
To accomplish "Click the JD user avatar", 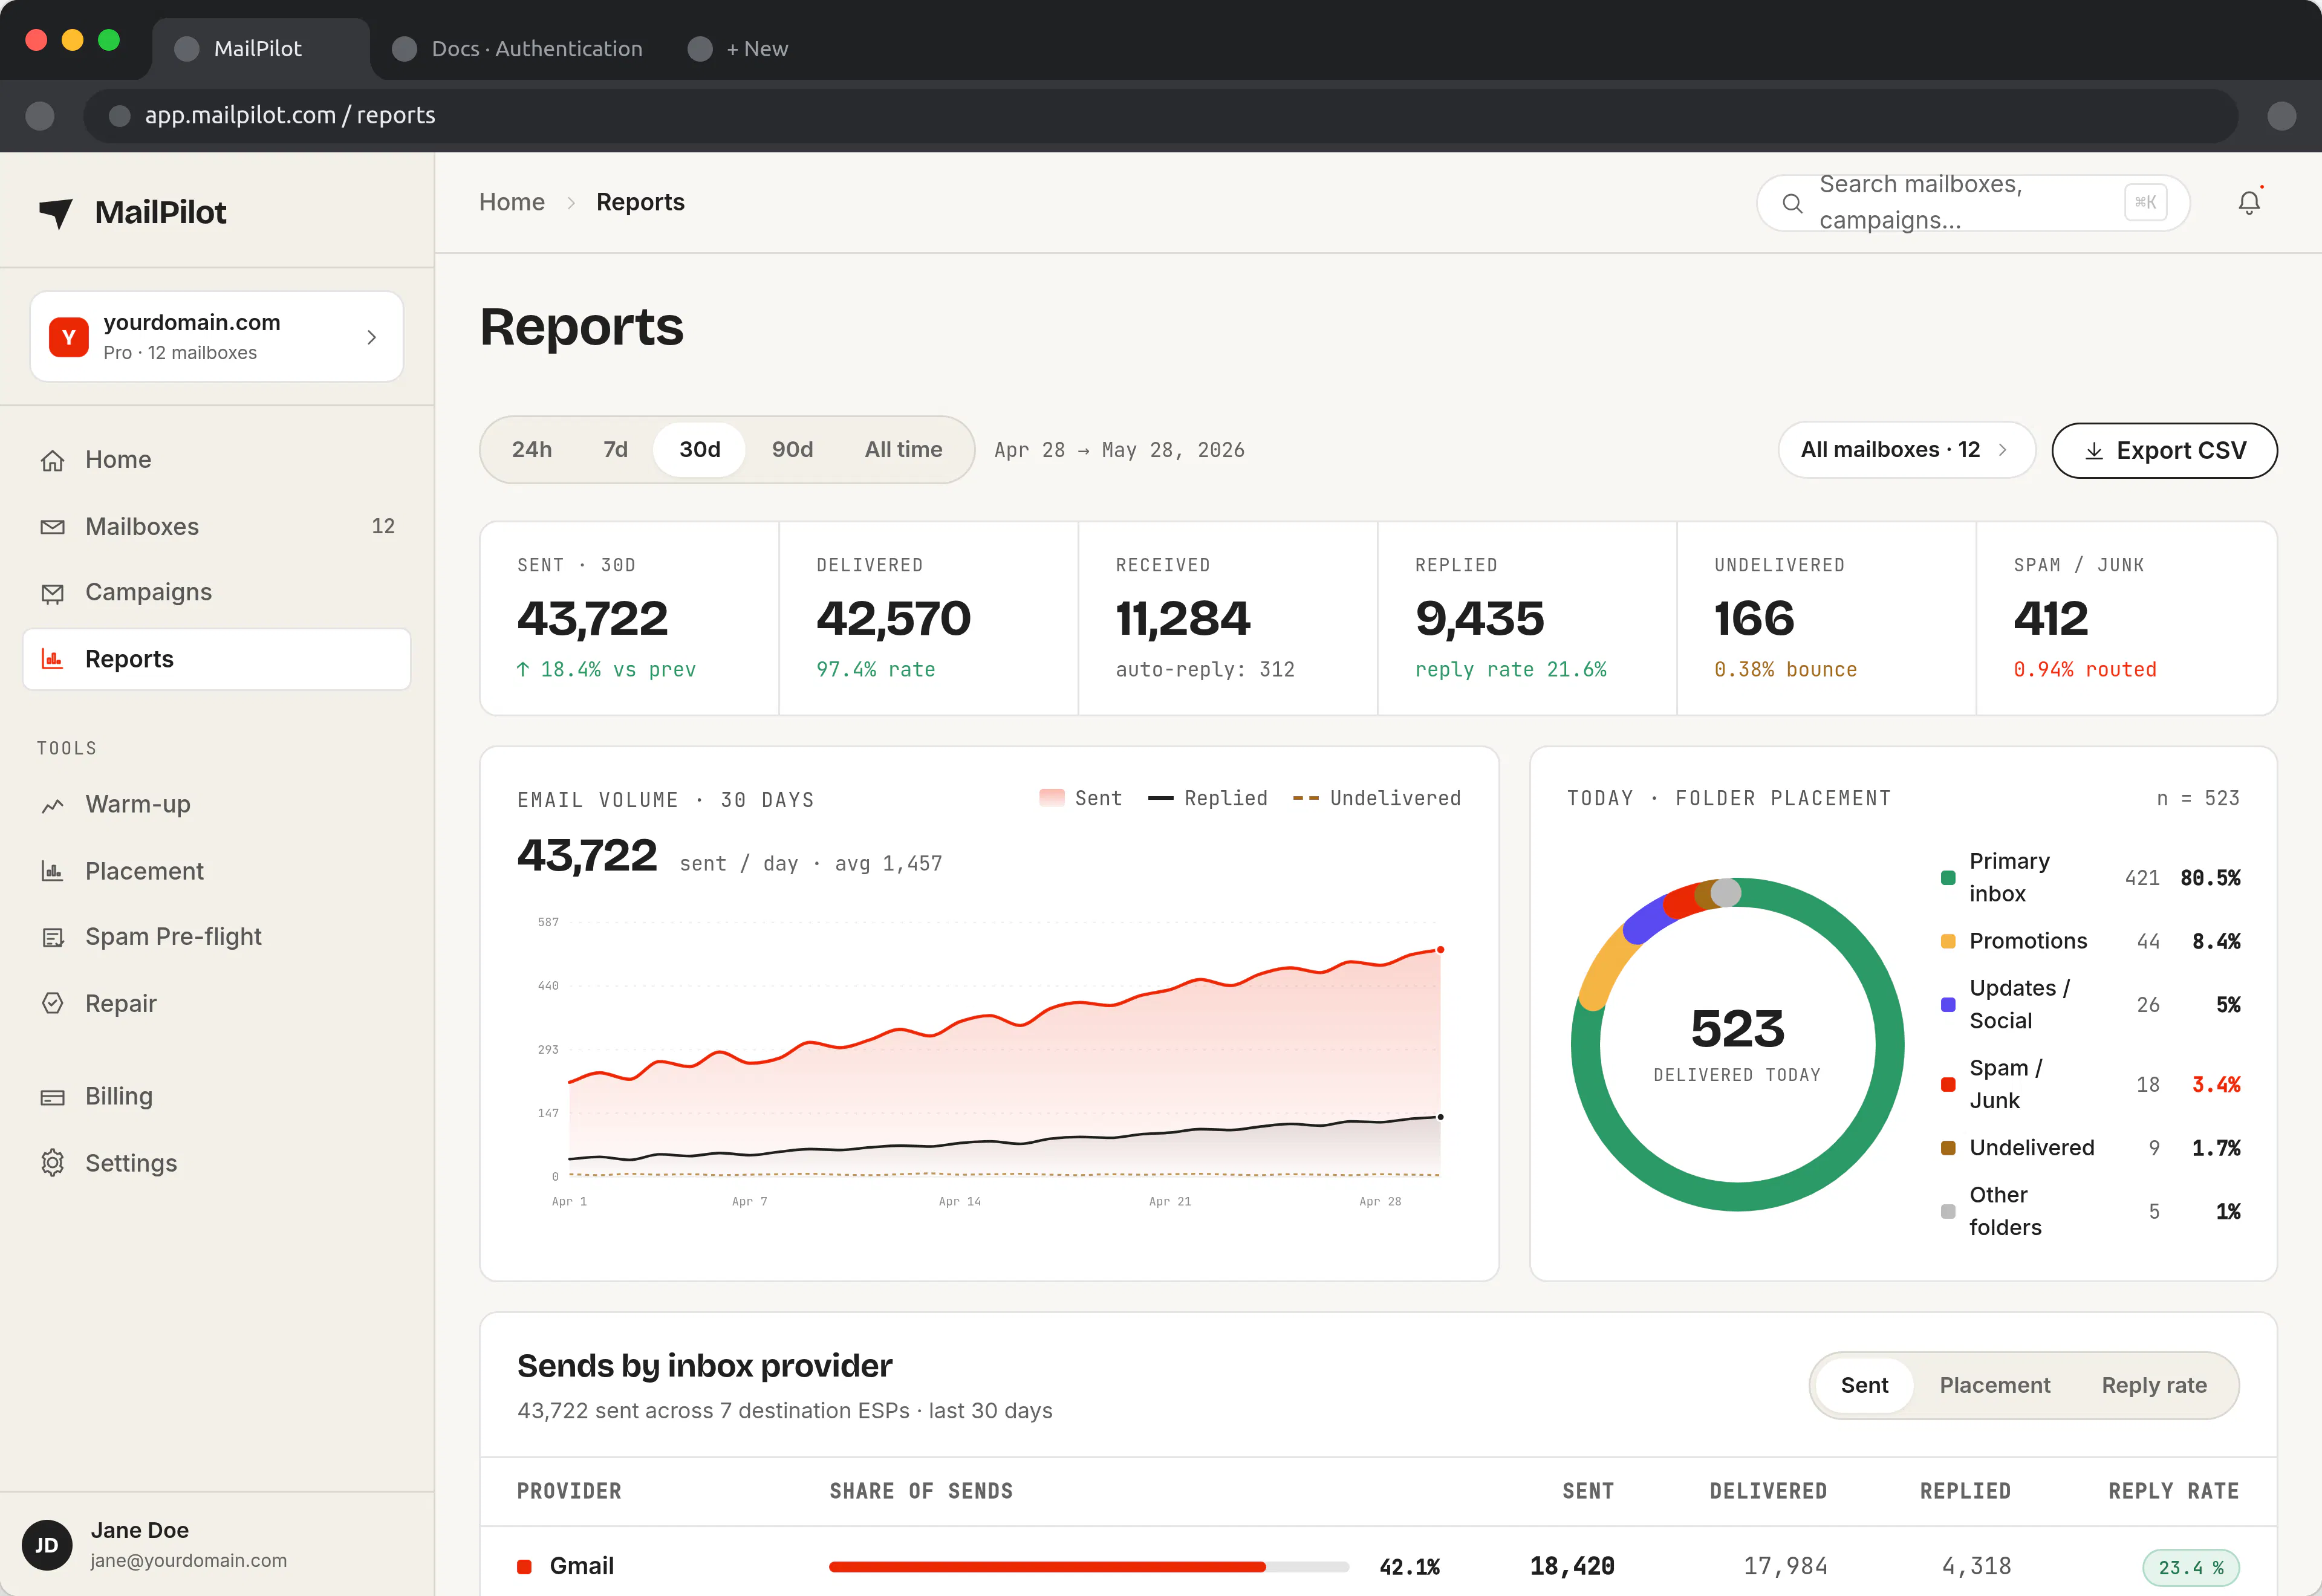I will click(x=47, y=1545).
